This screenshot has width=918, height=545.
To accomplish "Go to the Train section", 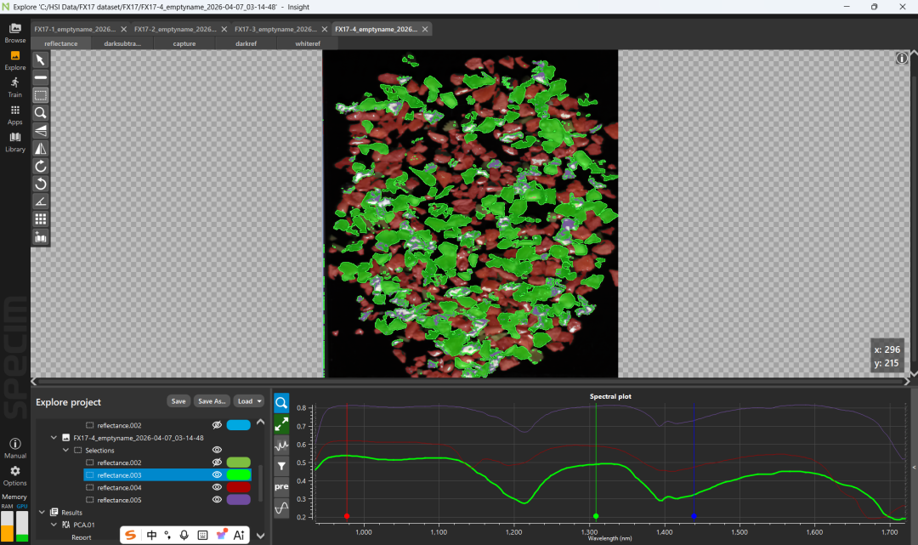I will (x=15, y=88).
